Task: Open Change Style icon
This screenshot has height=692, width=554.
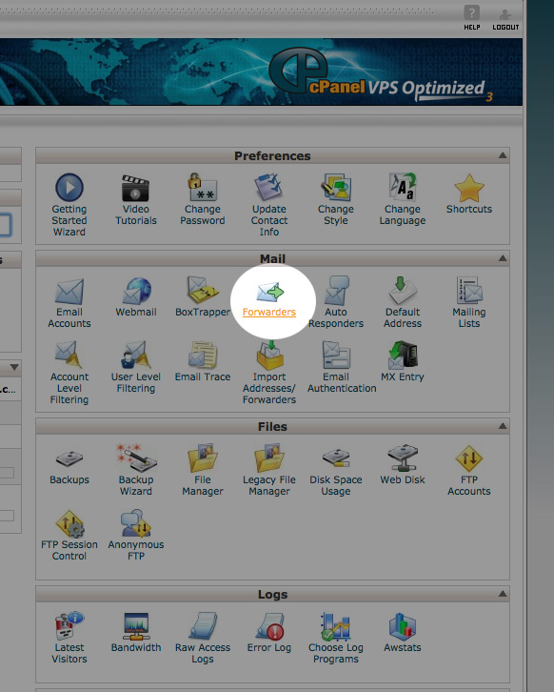Action: [336, 187]
